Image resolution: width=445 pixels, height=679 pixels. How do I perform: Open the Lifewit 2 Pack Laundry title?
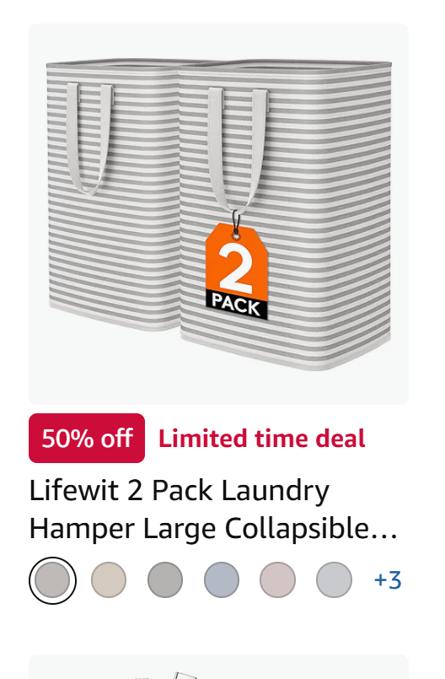click(180, 491)
